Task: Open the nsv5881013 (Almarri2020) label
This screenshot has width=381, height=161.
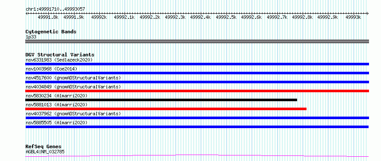Action: 57,105
